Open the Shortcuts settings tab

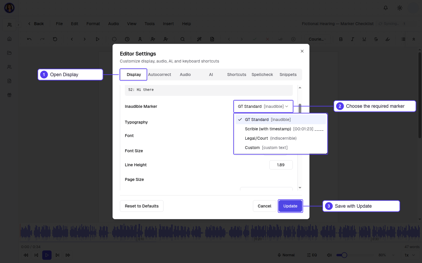pyautogui.click(x=236, y=75)
